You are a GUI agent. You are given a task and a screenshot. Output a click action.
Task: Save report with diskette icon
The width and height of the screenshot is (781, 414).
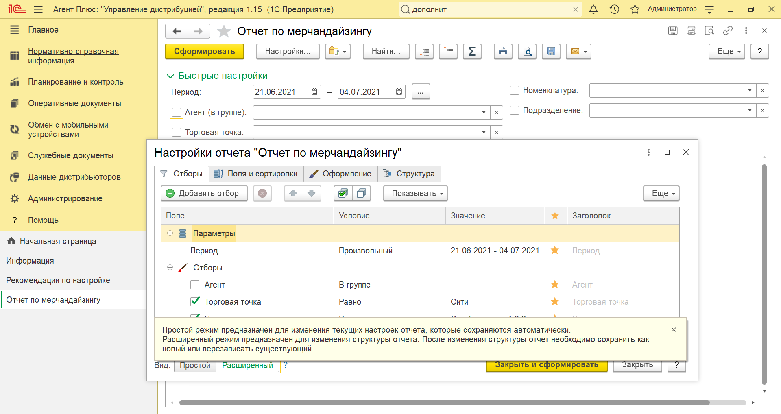point(551,51)
